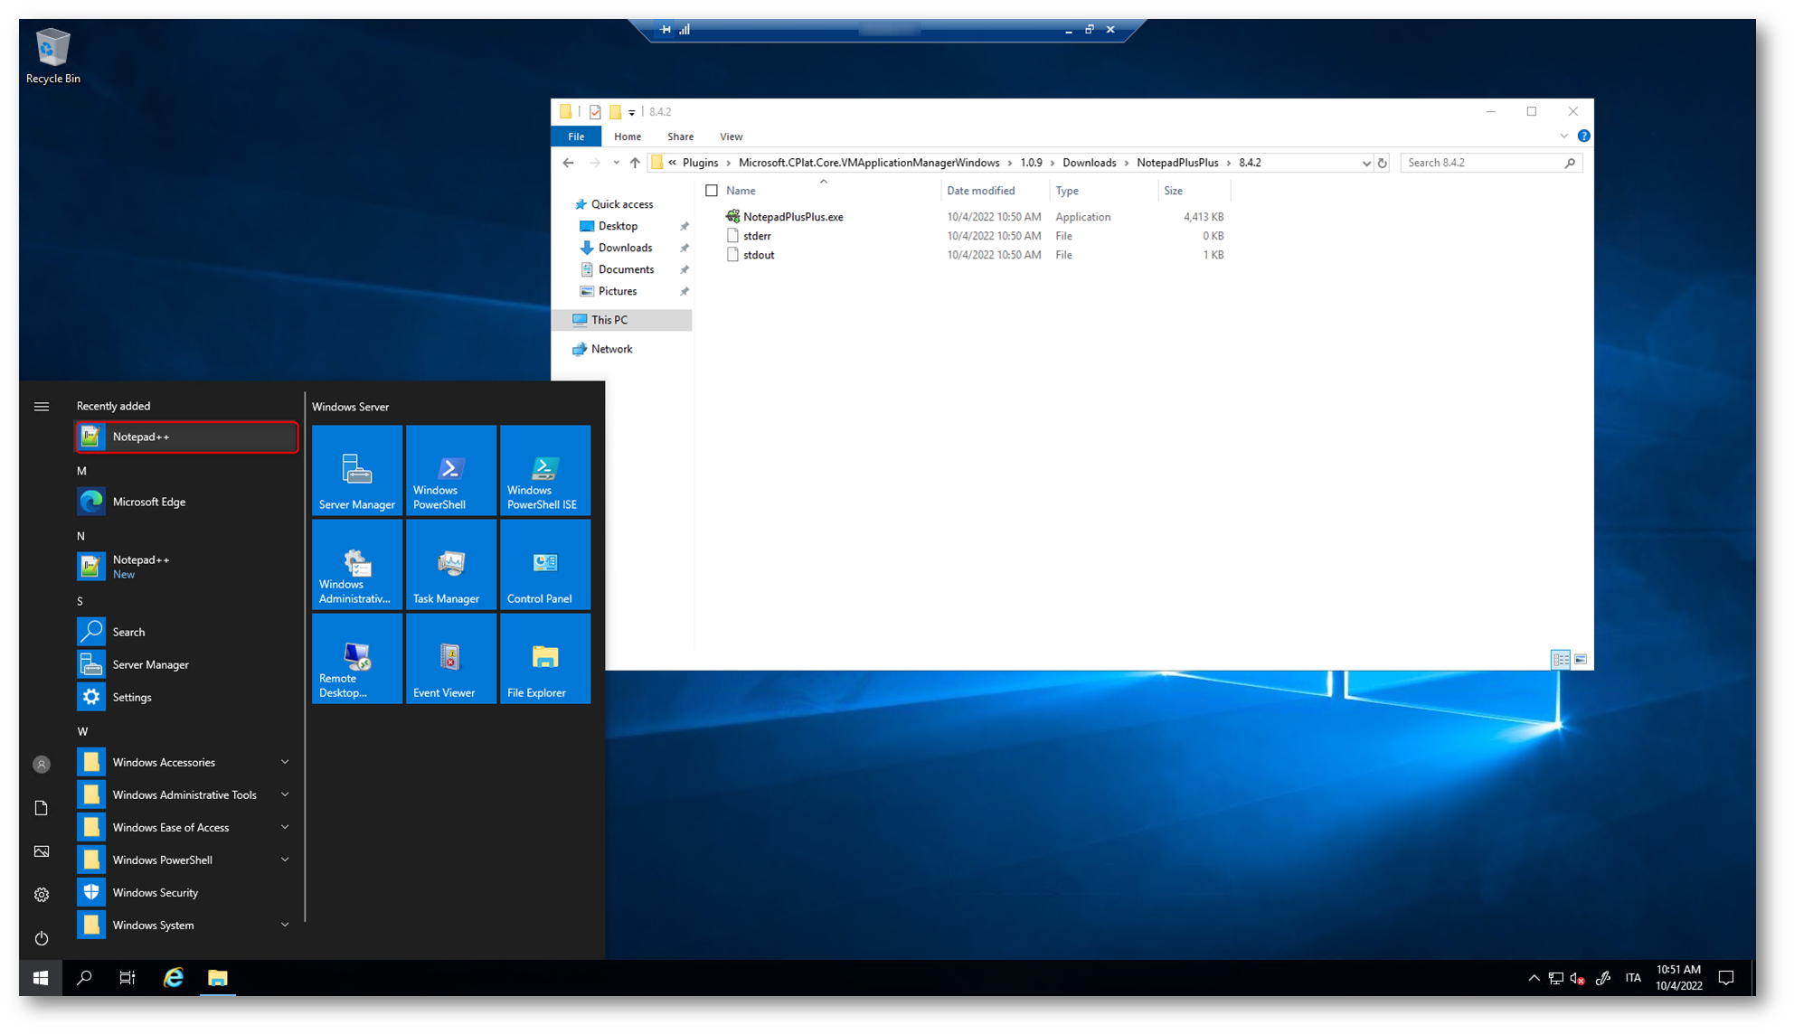Screen dimensions: 1794x1034
Task: Open Notepad++ under Recently added
Action: (186, 437)
